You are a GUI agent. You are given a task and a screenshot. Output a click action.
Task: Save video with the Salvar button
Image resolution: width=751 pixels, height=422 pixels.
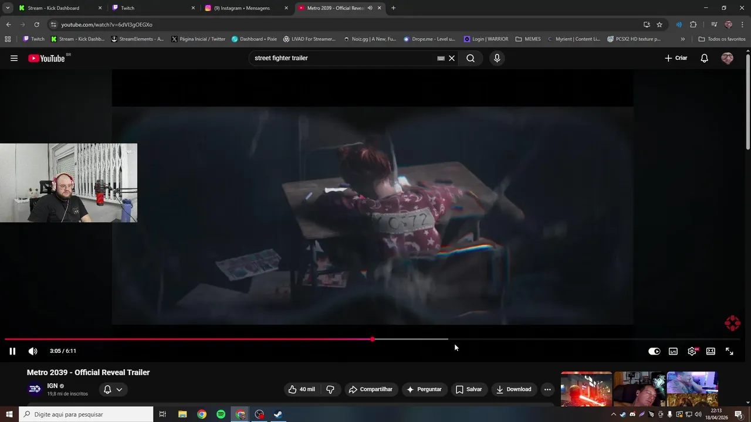[469, 389]
